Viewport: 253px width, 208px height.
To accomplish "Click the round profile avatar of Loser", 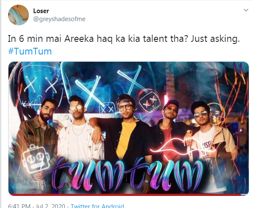I will (x=18, y=15).
